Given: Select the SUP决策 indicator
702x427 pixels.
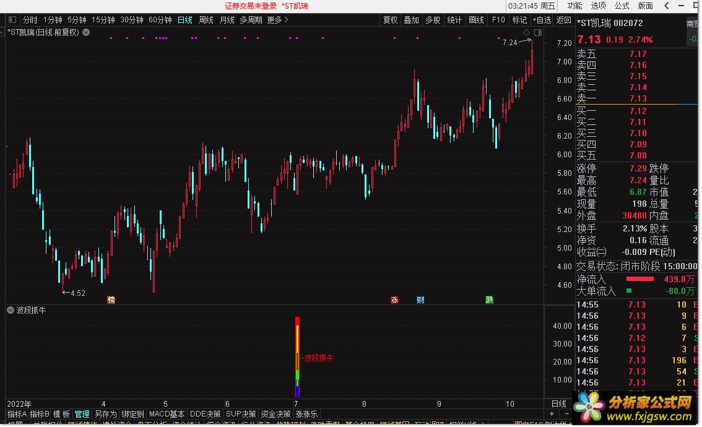Looking at the screenshot, I should (x=241, y=414).
